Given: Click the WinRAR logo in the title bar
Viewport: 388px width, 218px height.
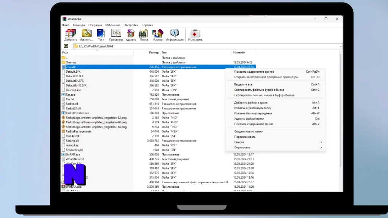Looking at the screenshot, I should [64, 19].
